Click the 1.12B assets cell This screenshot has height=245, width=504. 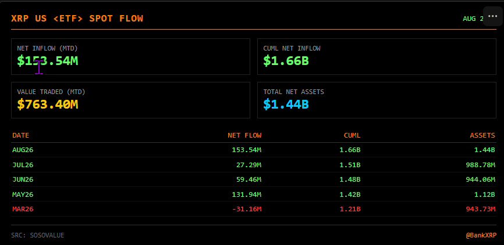pos(485,194)
